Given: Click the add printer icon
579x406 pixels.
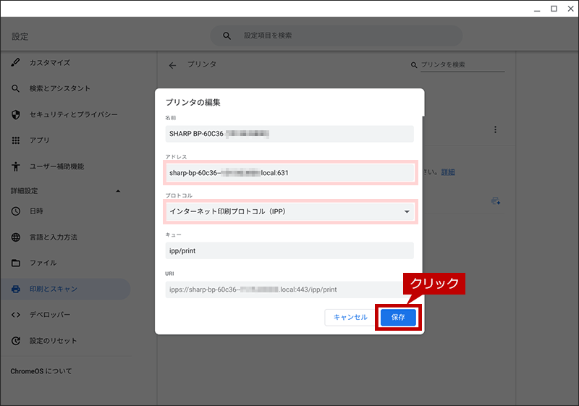Looking at the screenshot, I should [x=496, y=201].
